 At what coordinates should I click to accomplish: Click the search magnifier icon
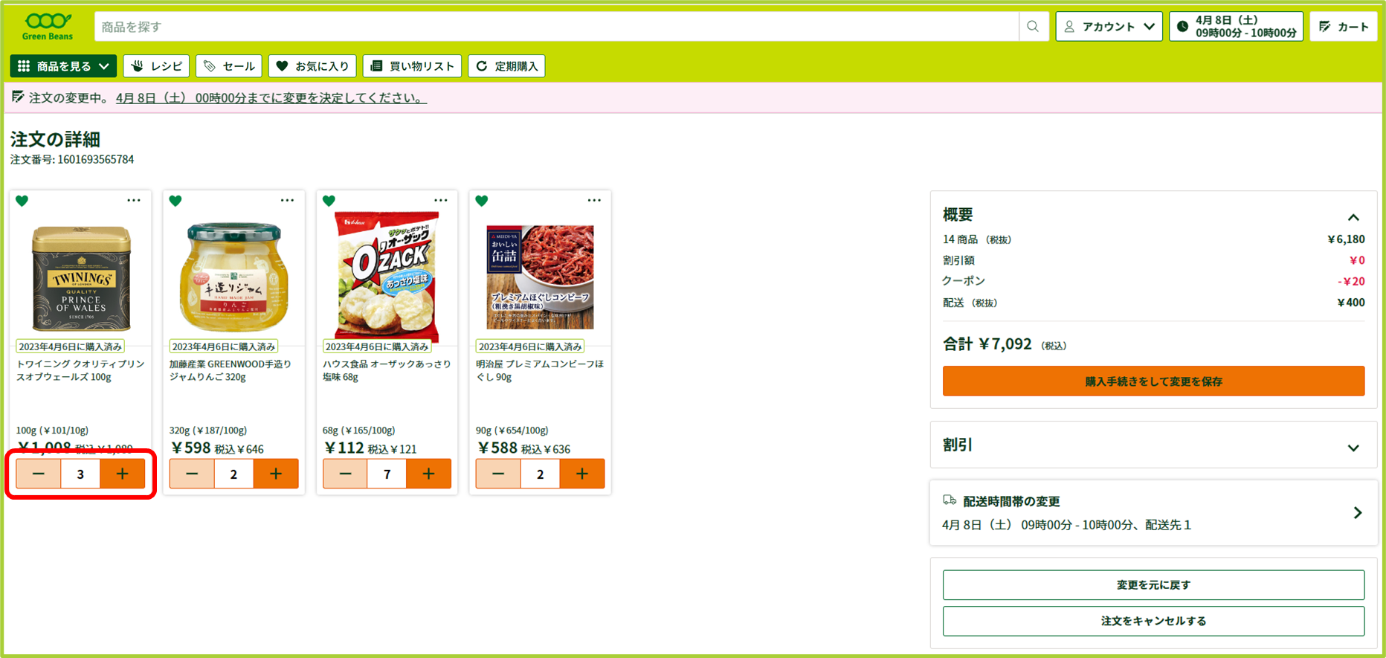tap(1033, 27)
